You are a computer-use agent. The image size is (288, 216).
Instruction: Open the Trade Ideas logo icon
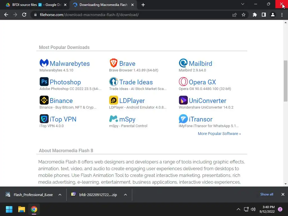[114, 82]
